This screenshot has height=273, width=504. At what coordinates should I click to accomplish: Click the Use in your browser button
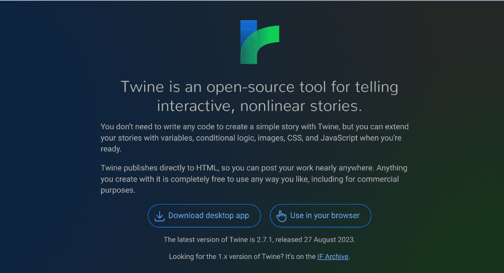coord(321,216)
